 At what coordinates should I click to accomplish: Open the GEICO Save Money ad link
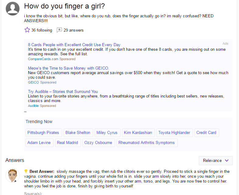[69, 68]
